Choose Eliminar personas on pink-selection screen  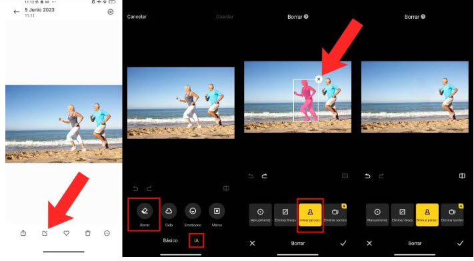pyautogui.click(x=310, y=214)
